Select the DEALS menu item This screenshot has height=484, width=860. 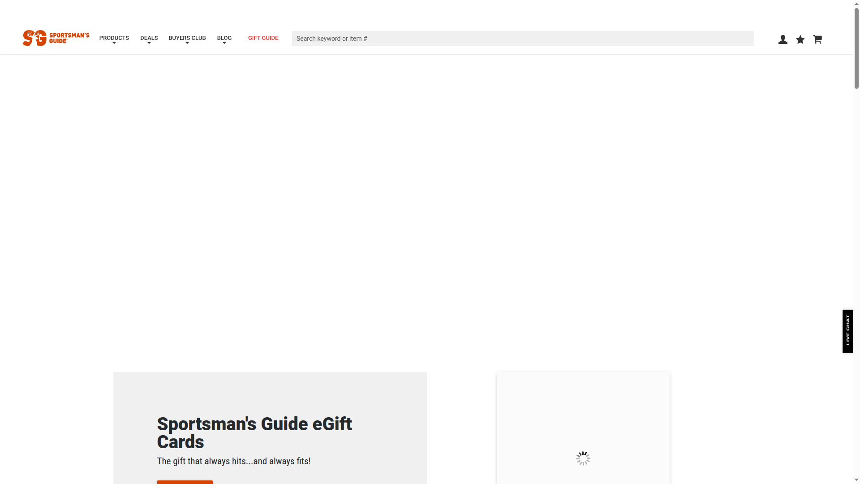[x=149, y=38]
